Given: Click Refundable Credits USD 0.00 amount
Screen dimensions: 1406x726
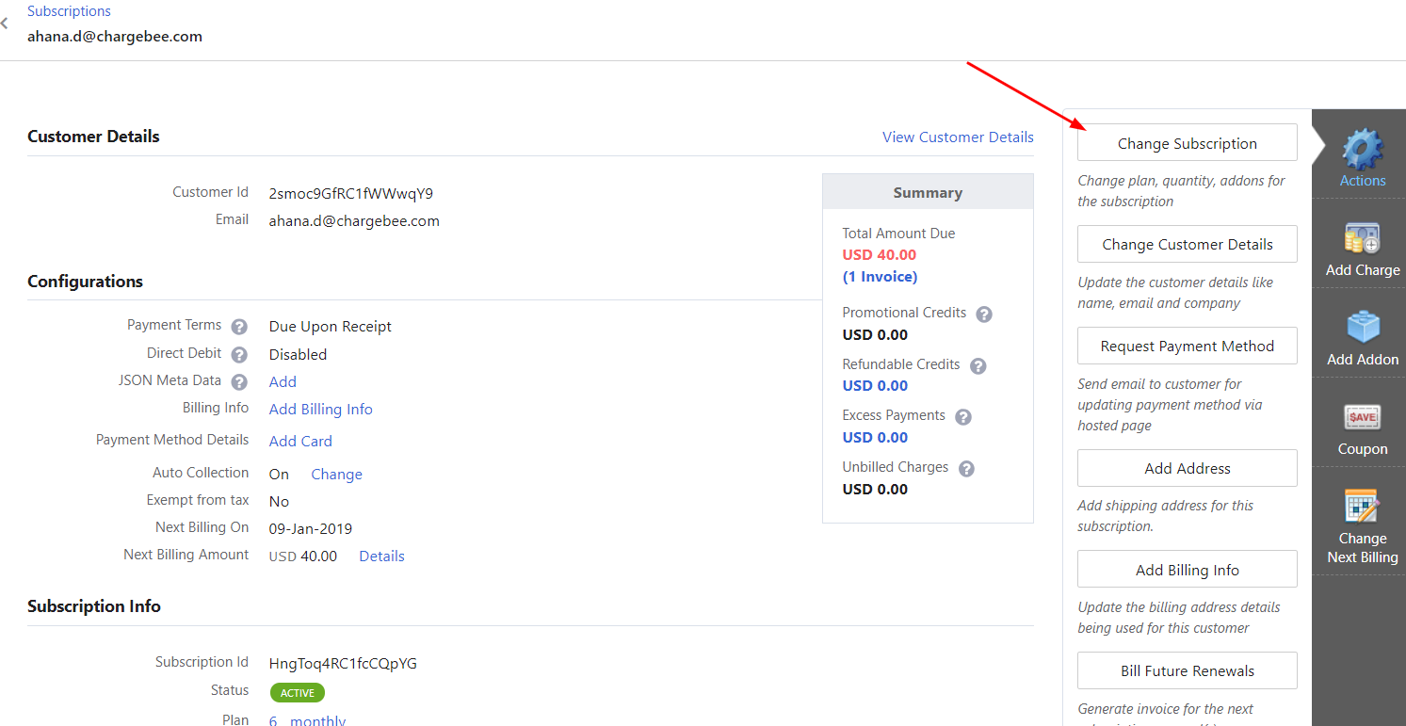Looking at the screenshot, I should [875, 386].
